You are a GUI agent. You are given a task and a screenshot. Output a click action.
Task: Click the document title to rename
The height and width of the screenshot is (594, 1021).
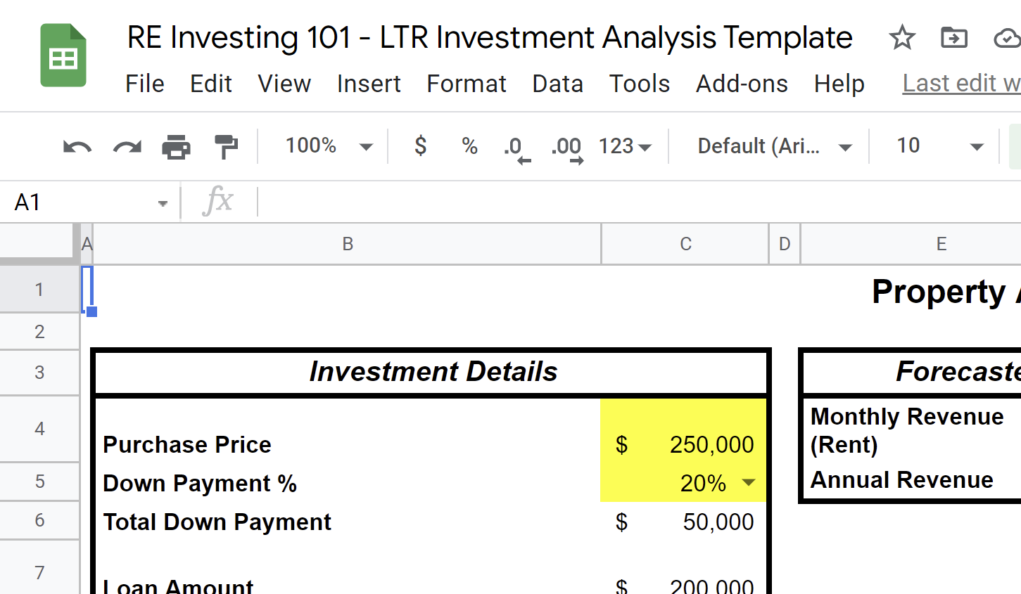point(490,37)
